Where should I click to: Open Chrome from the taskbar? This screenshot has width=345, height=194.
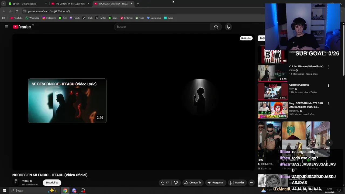(65, 190)
